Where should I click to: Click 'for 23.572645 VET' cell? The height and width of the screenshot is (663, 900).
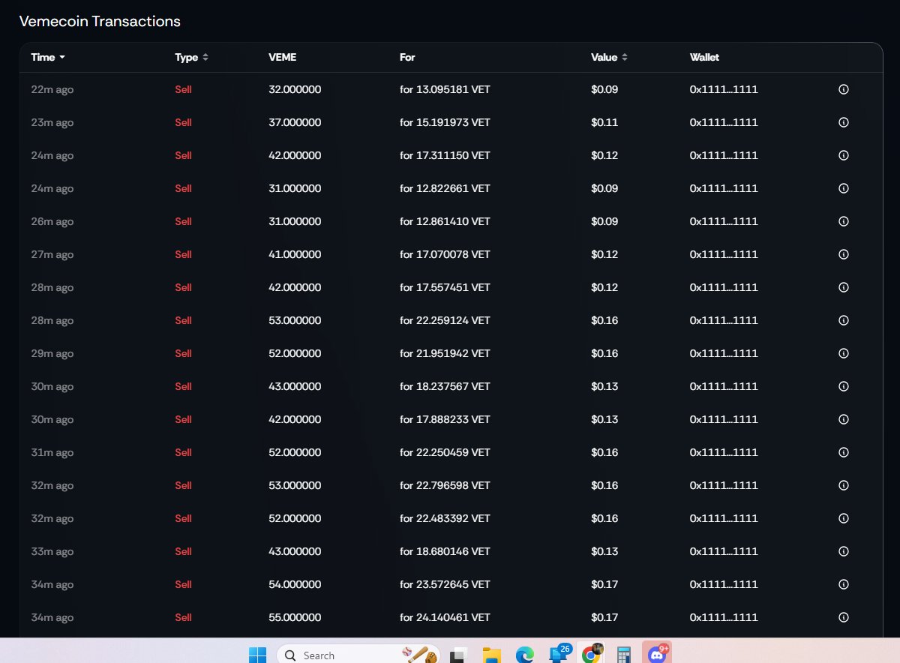pos(445,585)
